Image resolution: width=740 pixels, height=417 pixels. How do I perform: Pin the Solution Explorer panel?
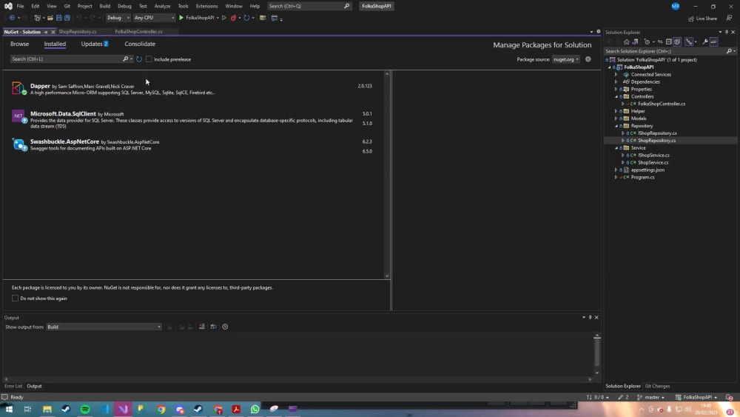(x=727, y=32)
